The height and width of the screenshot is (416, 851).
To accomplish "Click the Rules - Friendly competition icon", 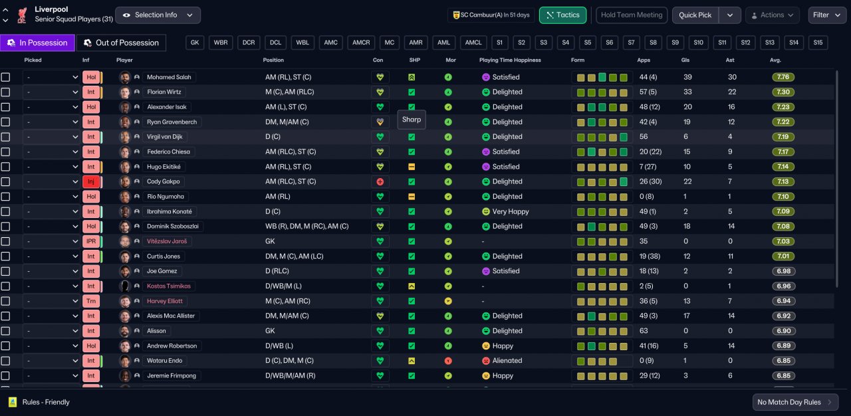I will [x=12, y=402].
